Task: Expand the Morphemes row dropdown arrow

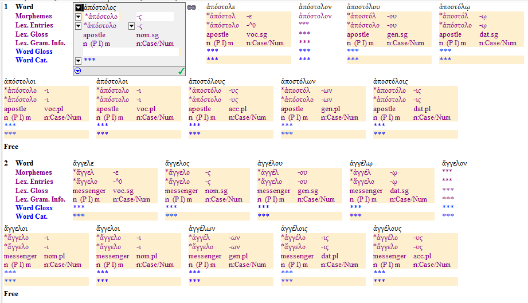Action: [79, 17]
